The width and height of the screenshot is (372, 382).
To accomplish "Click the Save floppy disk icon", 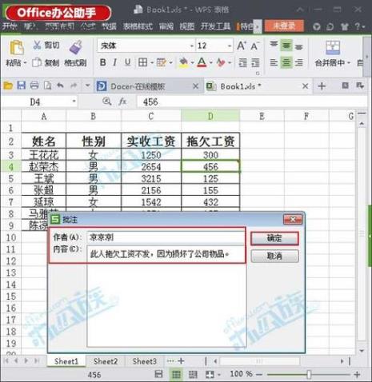I will click(x=22, y=86).
